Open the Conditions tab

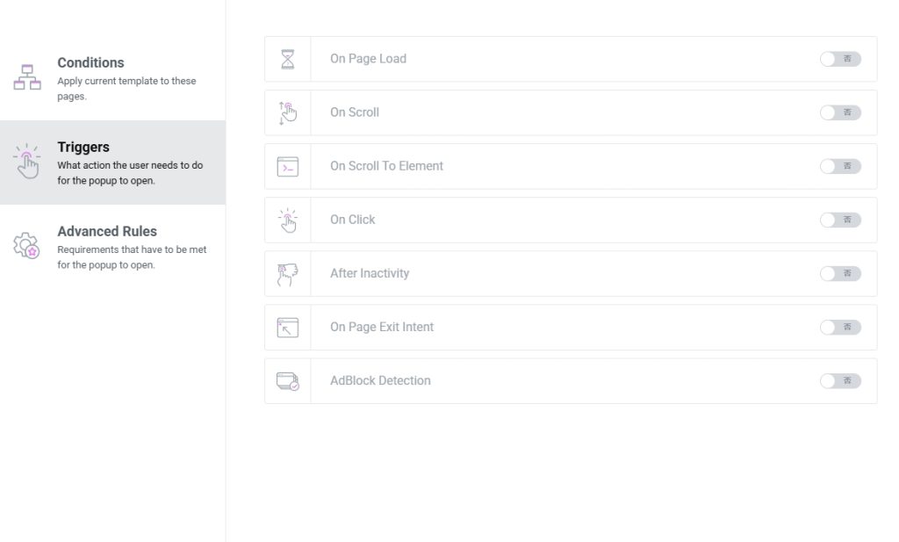click(112, 78)
